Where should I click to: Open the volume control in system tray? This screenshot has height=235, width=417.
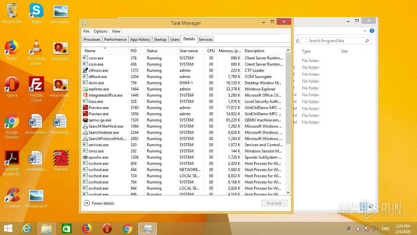coord(359,228)
